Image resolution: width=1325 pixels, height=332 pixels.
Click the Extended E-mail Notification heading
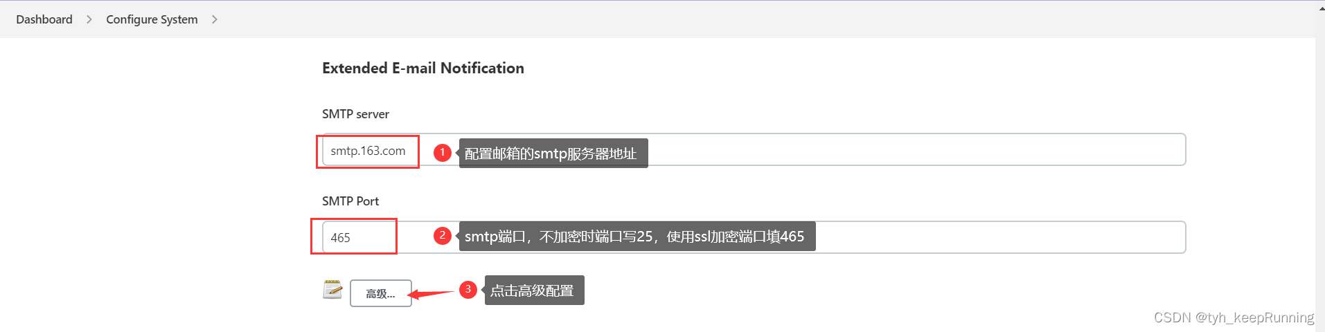tap(423, 68)
